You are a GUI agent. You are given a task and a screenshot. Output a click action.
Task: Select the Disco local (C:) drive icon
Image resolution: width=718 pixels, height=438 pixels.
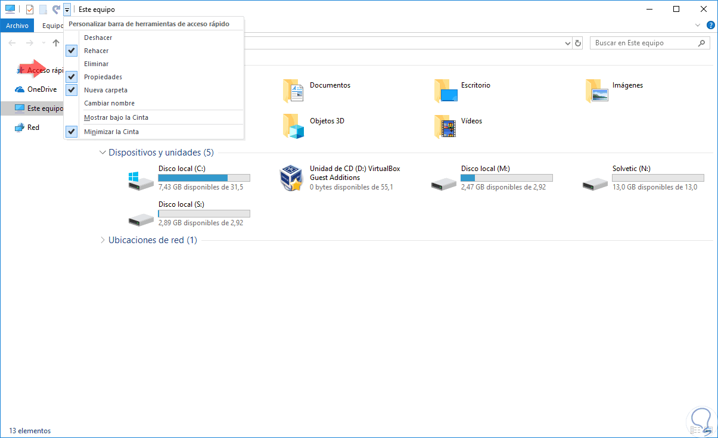click(x=141, y=180)
